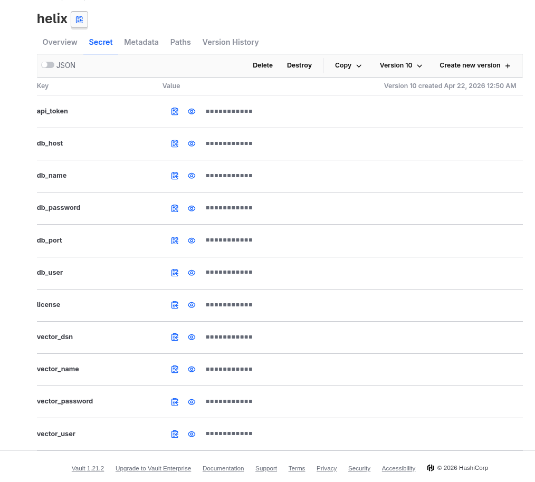
Task: Click the db_password key name
Action: [59, 208]
